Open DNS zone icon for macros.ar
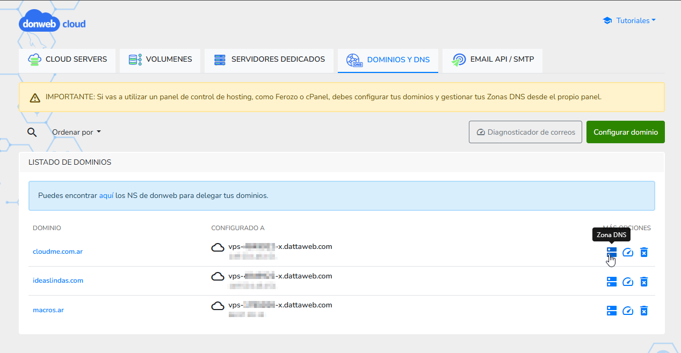 tap(612, 311)
